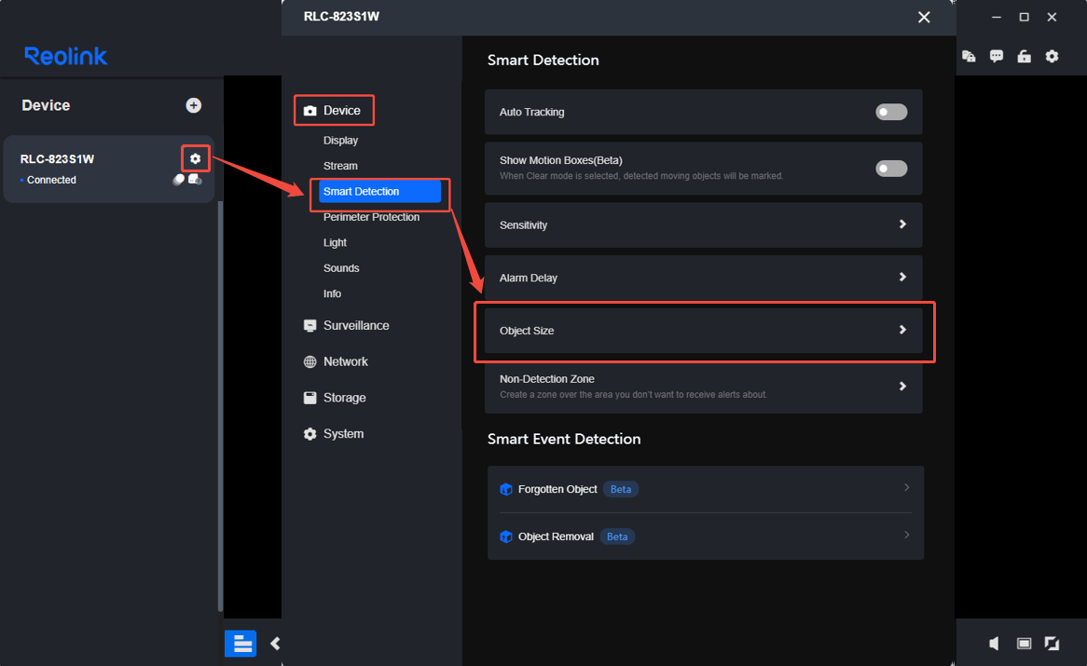Click the Auto Tracking label
This screenshot has height=666, width=1087.
pos(531,112)
